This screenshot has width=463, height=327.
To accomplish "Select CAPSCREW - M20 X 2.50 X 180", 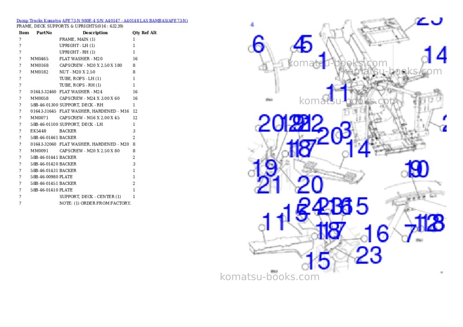I will point(90,65).
